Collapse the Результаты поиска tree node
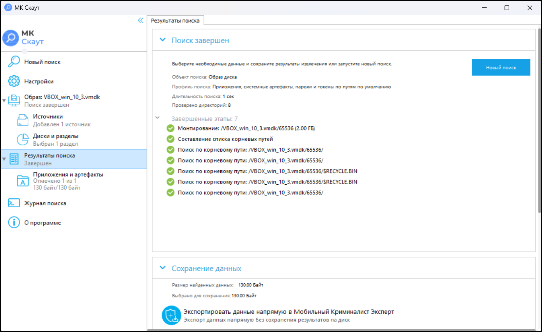Screen dimensions: 542x332 [4, 159]
